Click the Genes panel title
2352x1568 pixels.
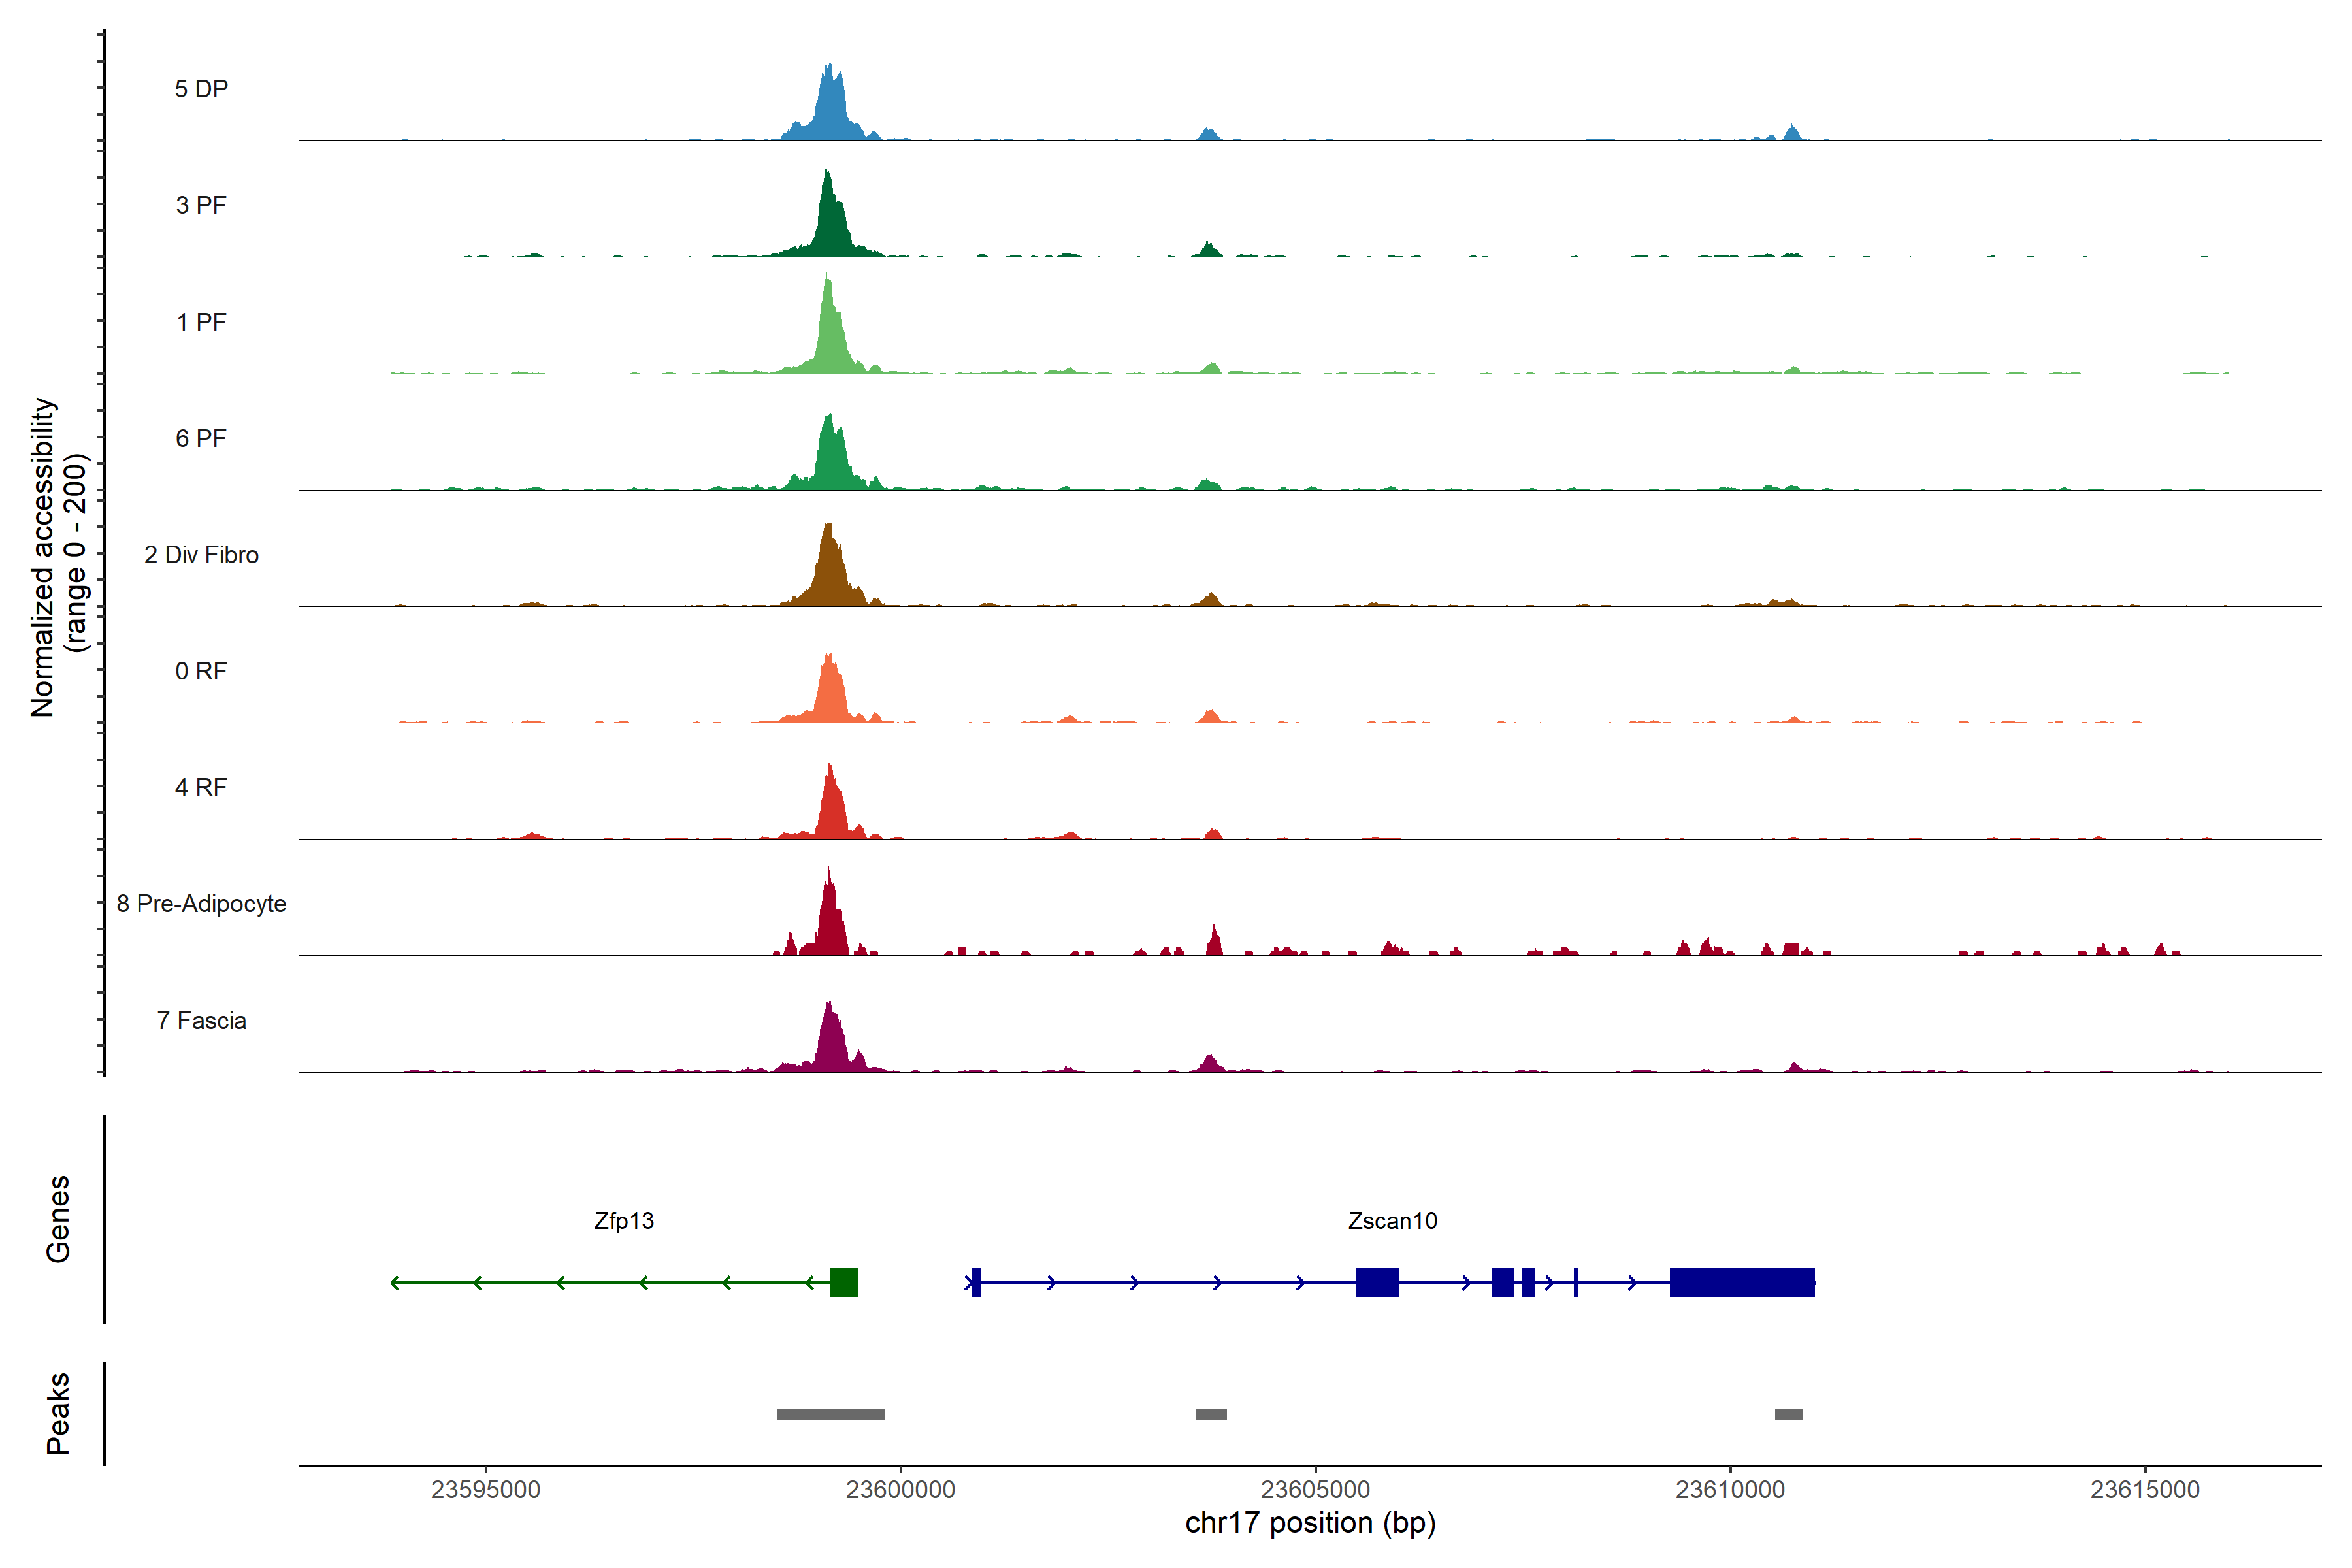58,1219
